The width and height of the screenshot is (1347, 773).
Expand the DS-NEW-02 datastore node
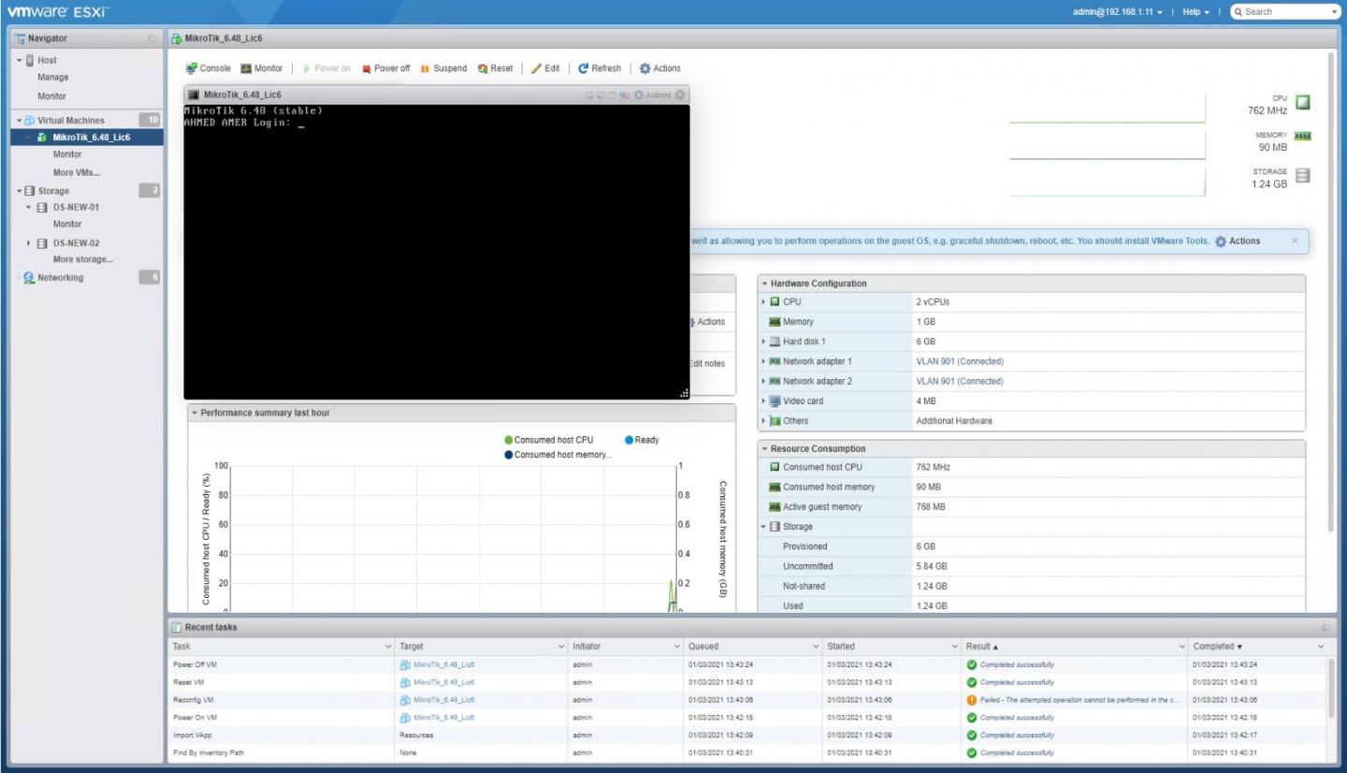30,243
